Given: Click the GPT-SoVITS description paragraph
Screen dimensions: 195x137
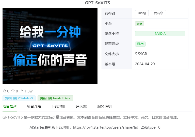Looking at the screenshot, I should [x=91, y=117].
